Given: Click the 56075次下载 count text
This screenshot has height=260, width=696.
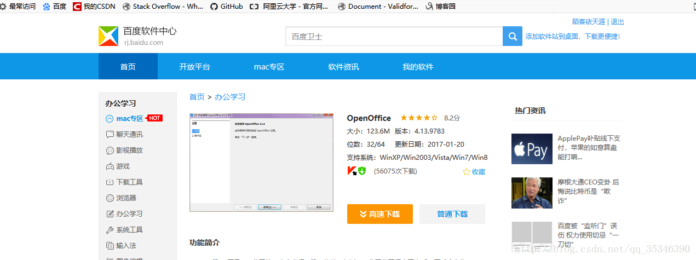Looking at the screenshot, I should (x=395, y=171).
